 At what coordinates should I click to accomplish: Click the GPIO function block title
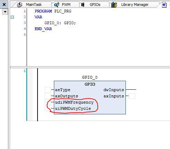click(x=90, y=84)
